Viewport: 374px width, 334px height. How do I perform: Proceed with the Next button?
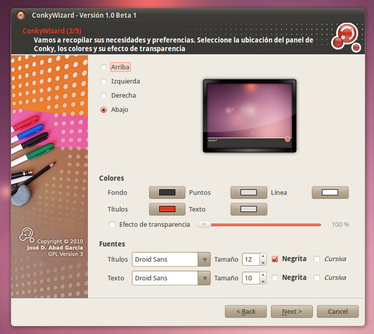tap(292, 311)
